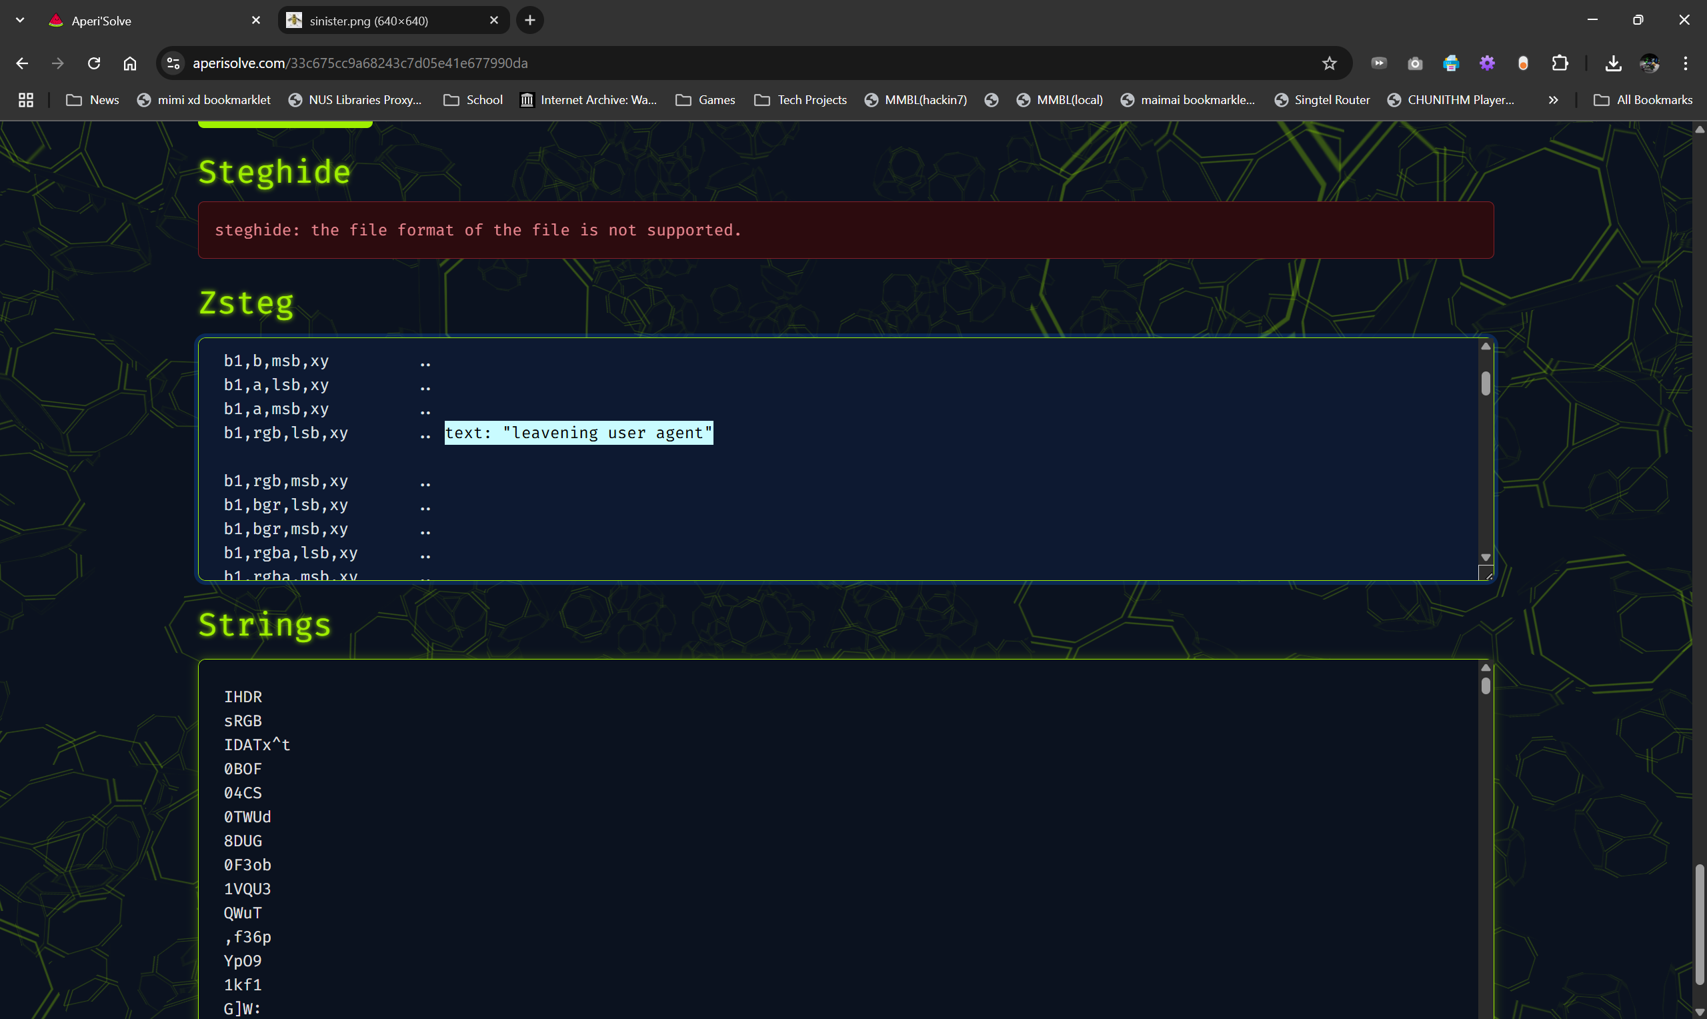Go to browser home page
The width and height of the screenshot is (1707, 1019).
click(130, 63)
